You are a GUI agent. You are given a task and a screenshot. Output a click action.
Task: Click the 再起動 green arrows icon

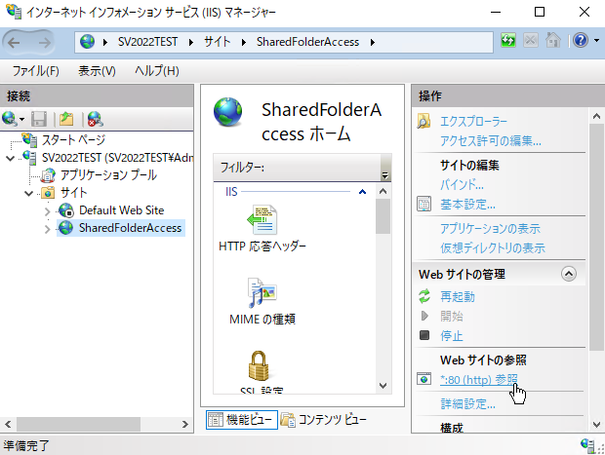[424, 296]
